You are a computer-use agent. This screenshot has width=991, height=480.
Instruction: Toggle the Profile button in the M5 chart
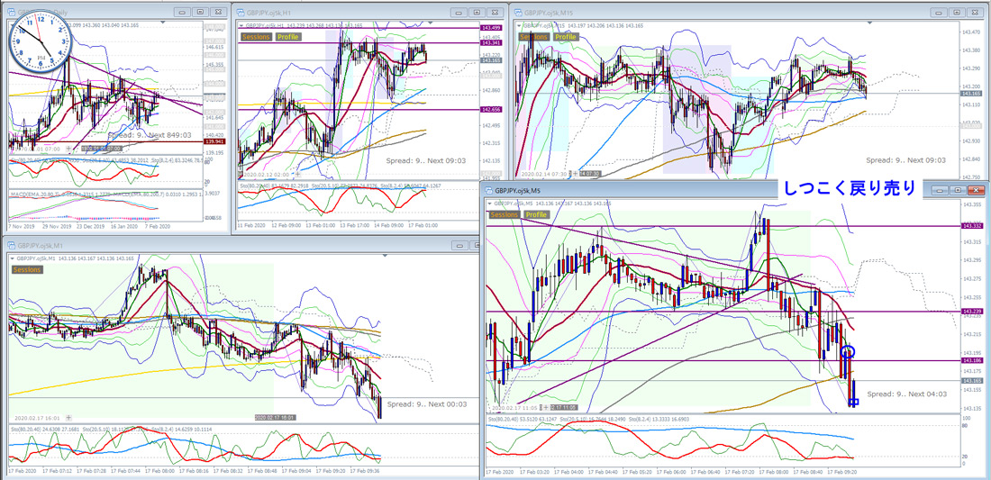point(536,214)
